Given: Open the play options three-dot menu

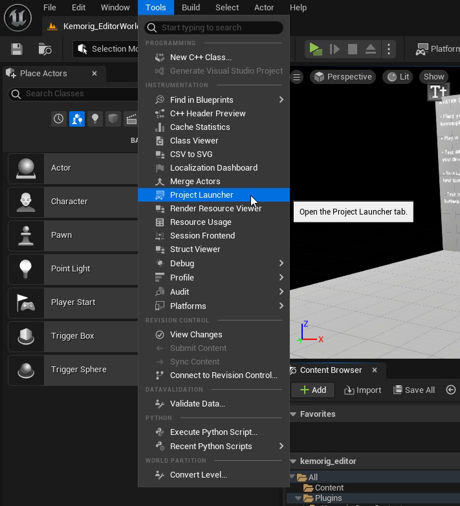Looking at the screenshot, I should [x=388, y=49].
